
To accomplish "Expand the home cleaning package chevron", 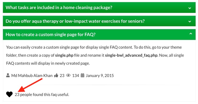I will 190,8.
